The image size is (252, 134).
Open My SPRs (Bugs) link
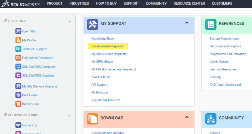(x=102, y=62)
